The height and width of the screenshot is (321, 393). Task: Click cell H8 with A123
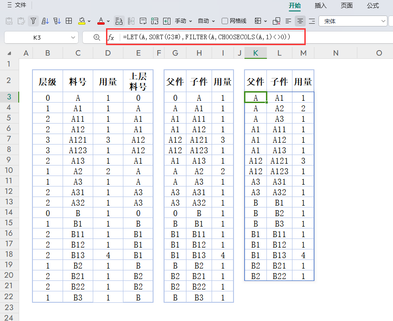coord(199,150)
